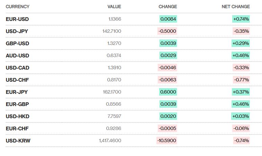Click the -0.77% net change badge

pos(241,80)
